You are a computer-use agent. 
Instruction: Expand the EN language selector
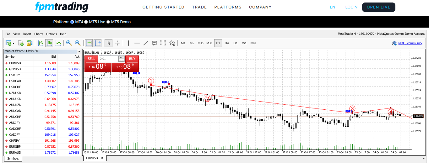(x=333, y=7)
